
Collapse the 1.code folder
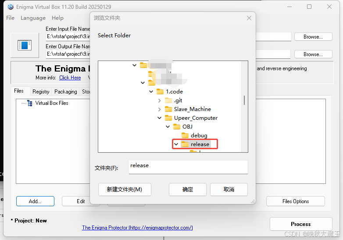[x=151, y=91]
